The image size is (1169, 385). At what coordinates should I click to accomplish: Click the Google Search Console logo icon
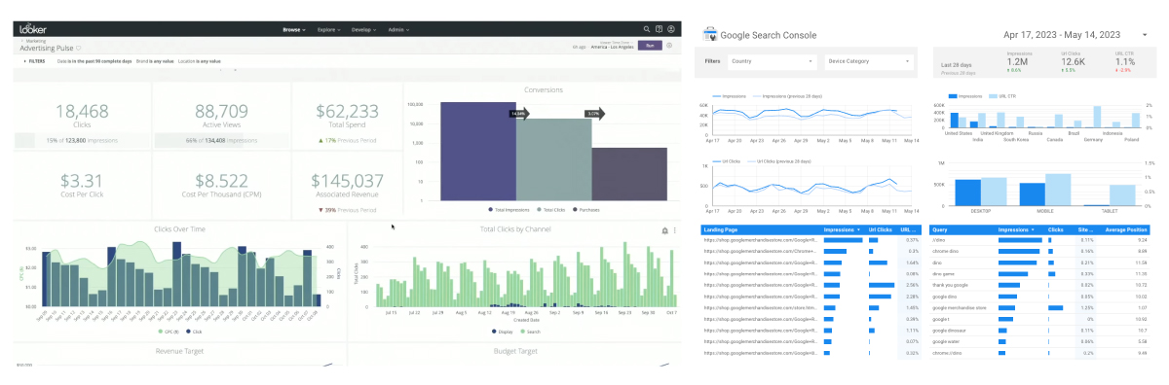(x=709, y=34)
